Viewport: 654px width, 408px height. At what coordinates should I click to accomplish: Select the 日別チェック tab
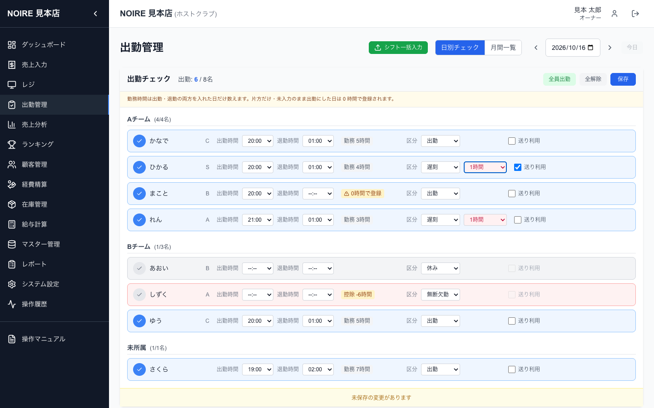(460, 48)
